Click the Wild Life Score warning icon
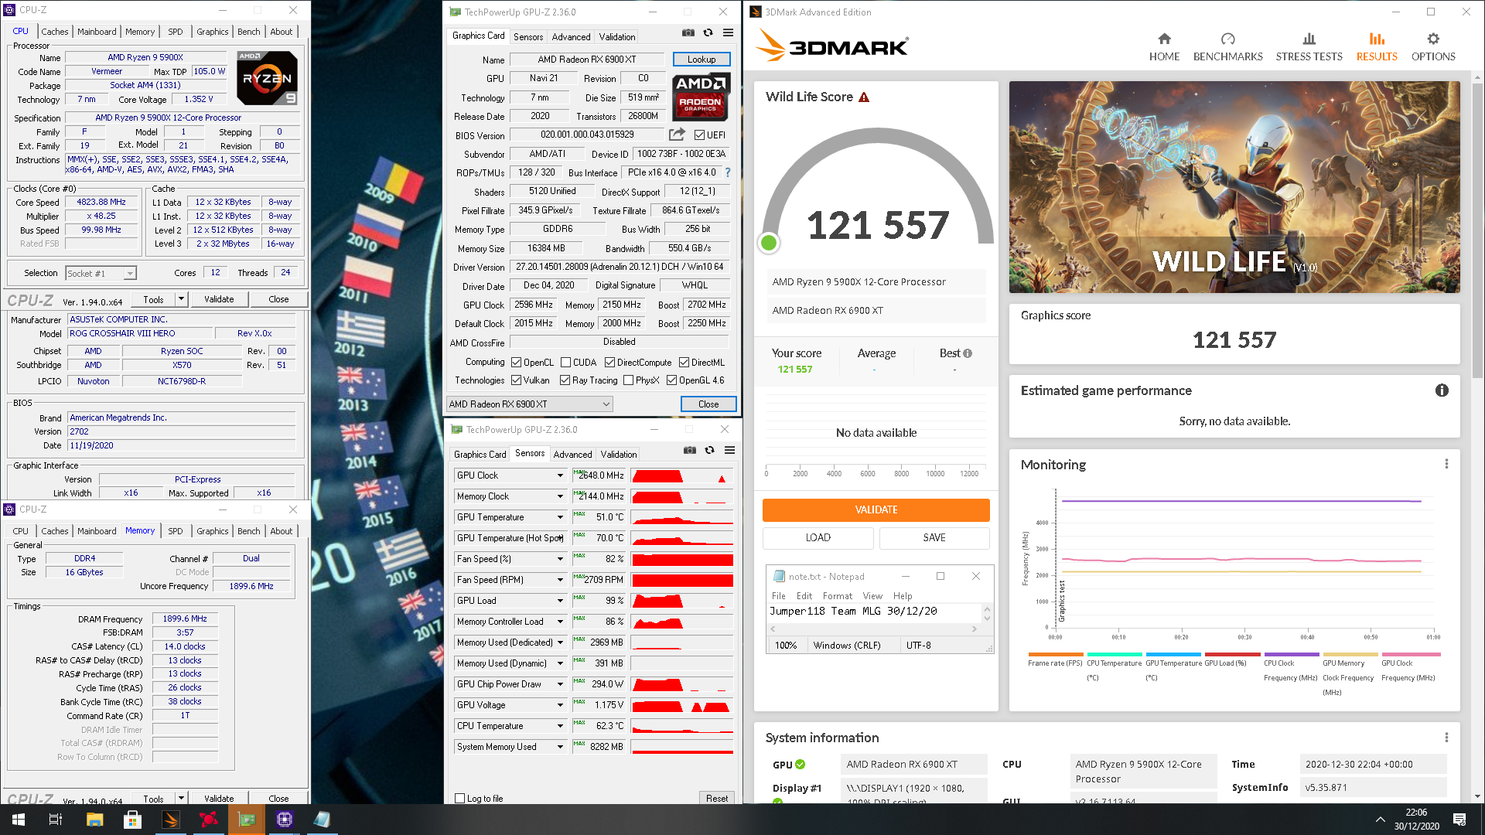Viewport: 1485px width, 835px height. [864, 97]
